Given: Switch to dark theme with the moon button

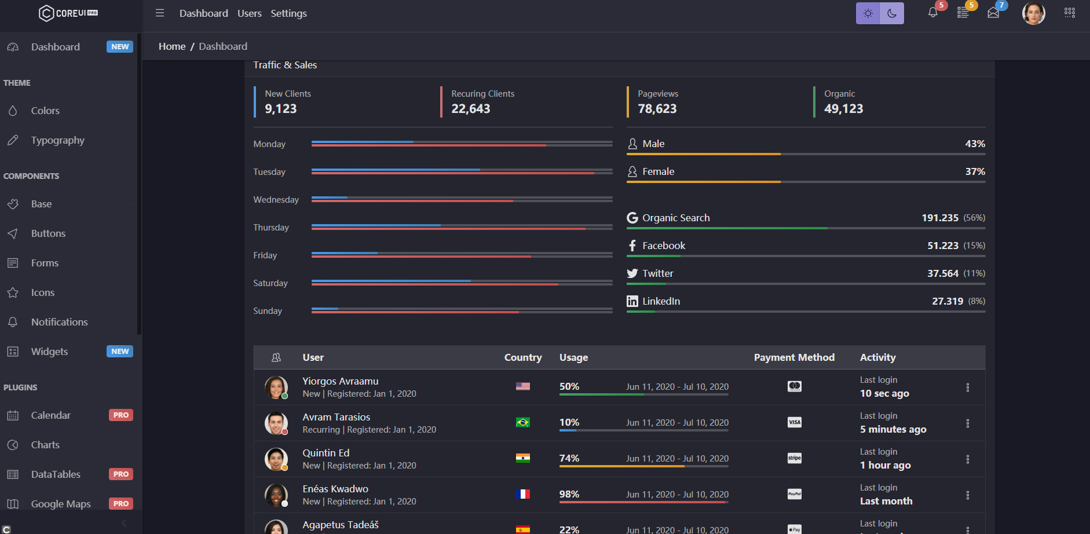Looking at the screenshot, I should [x=892, y=13].
